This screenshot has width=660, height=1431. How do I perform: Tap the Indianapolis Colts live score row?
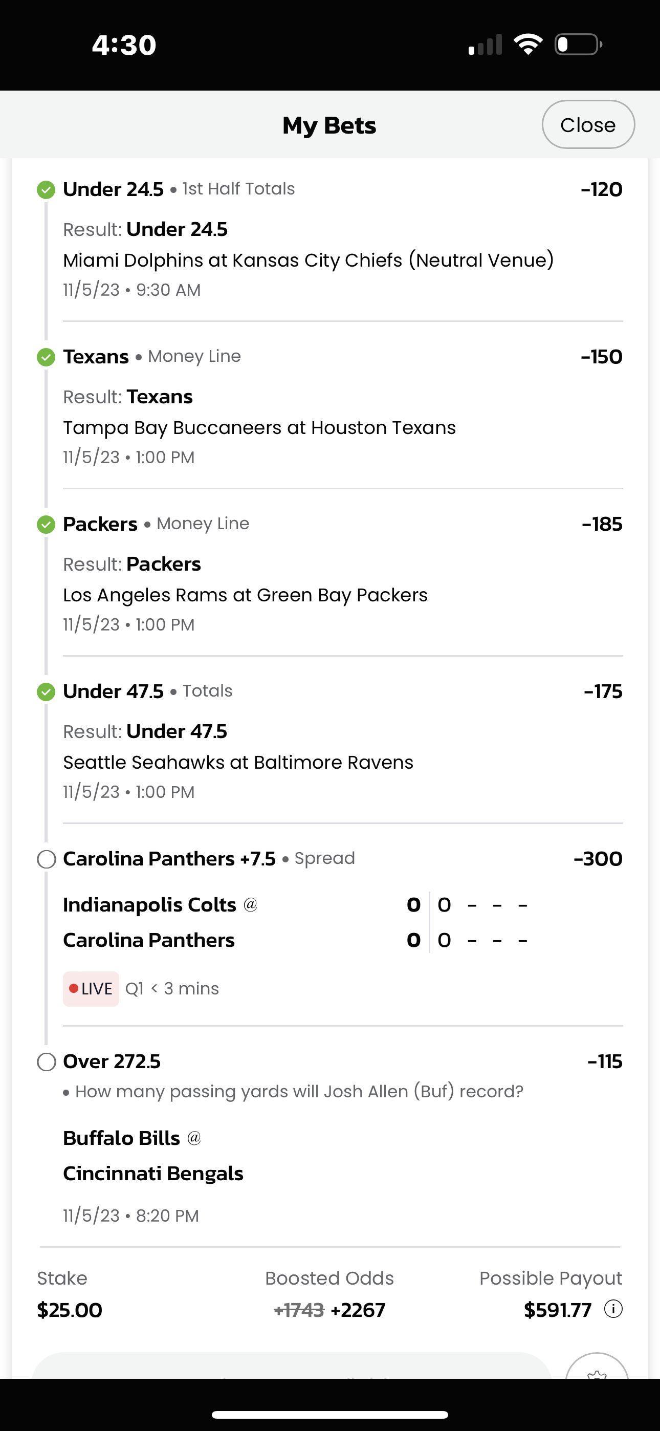(295, 905)
